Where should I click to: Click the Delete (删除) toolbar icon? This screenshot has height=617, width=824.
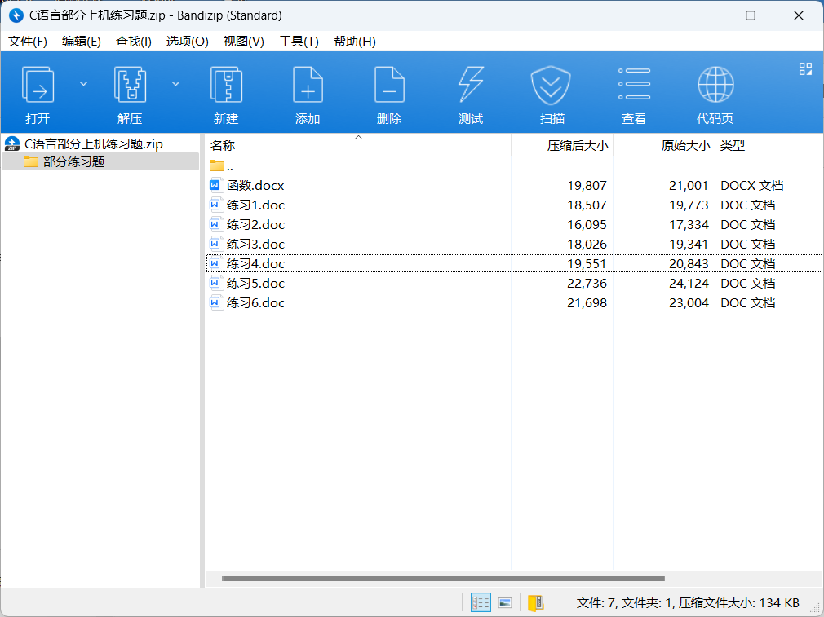(389, 85)
